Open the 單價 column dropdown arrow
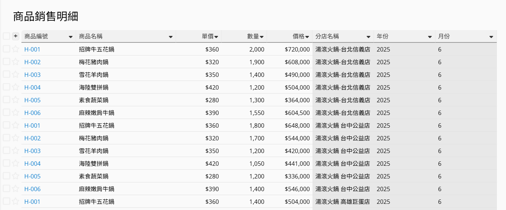The height and width of the screenshot is (210, 506). (x=216, y=37)
